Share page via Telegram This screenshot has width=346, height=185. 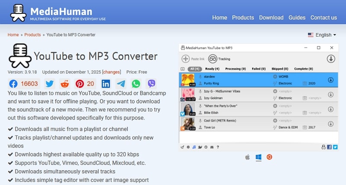tap(121, 84)
